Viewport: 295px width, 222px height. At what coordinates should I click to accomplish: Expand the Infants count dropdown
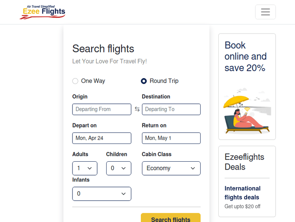[101, 194]
